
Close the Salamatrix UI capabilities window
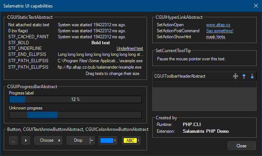click(256, 6)
